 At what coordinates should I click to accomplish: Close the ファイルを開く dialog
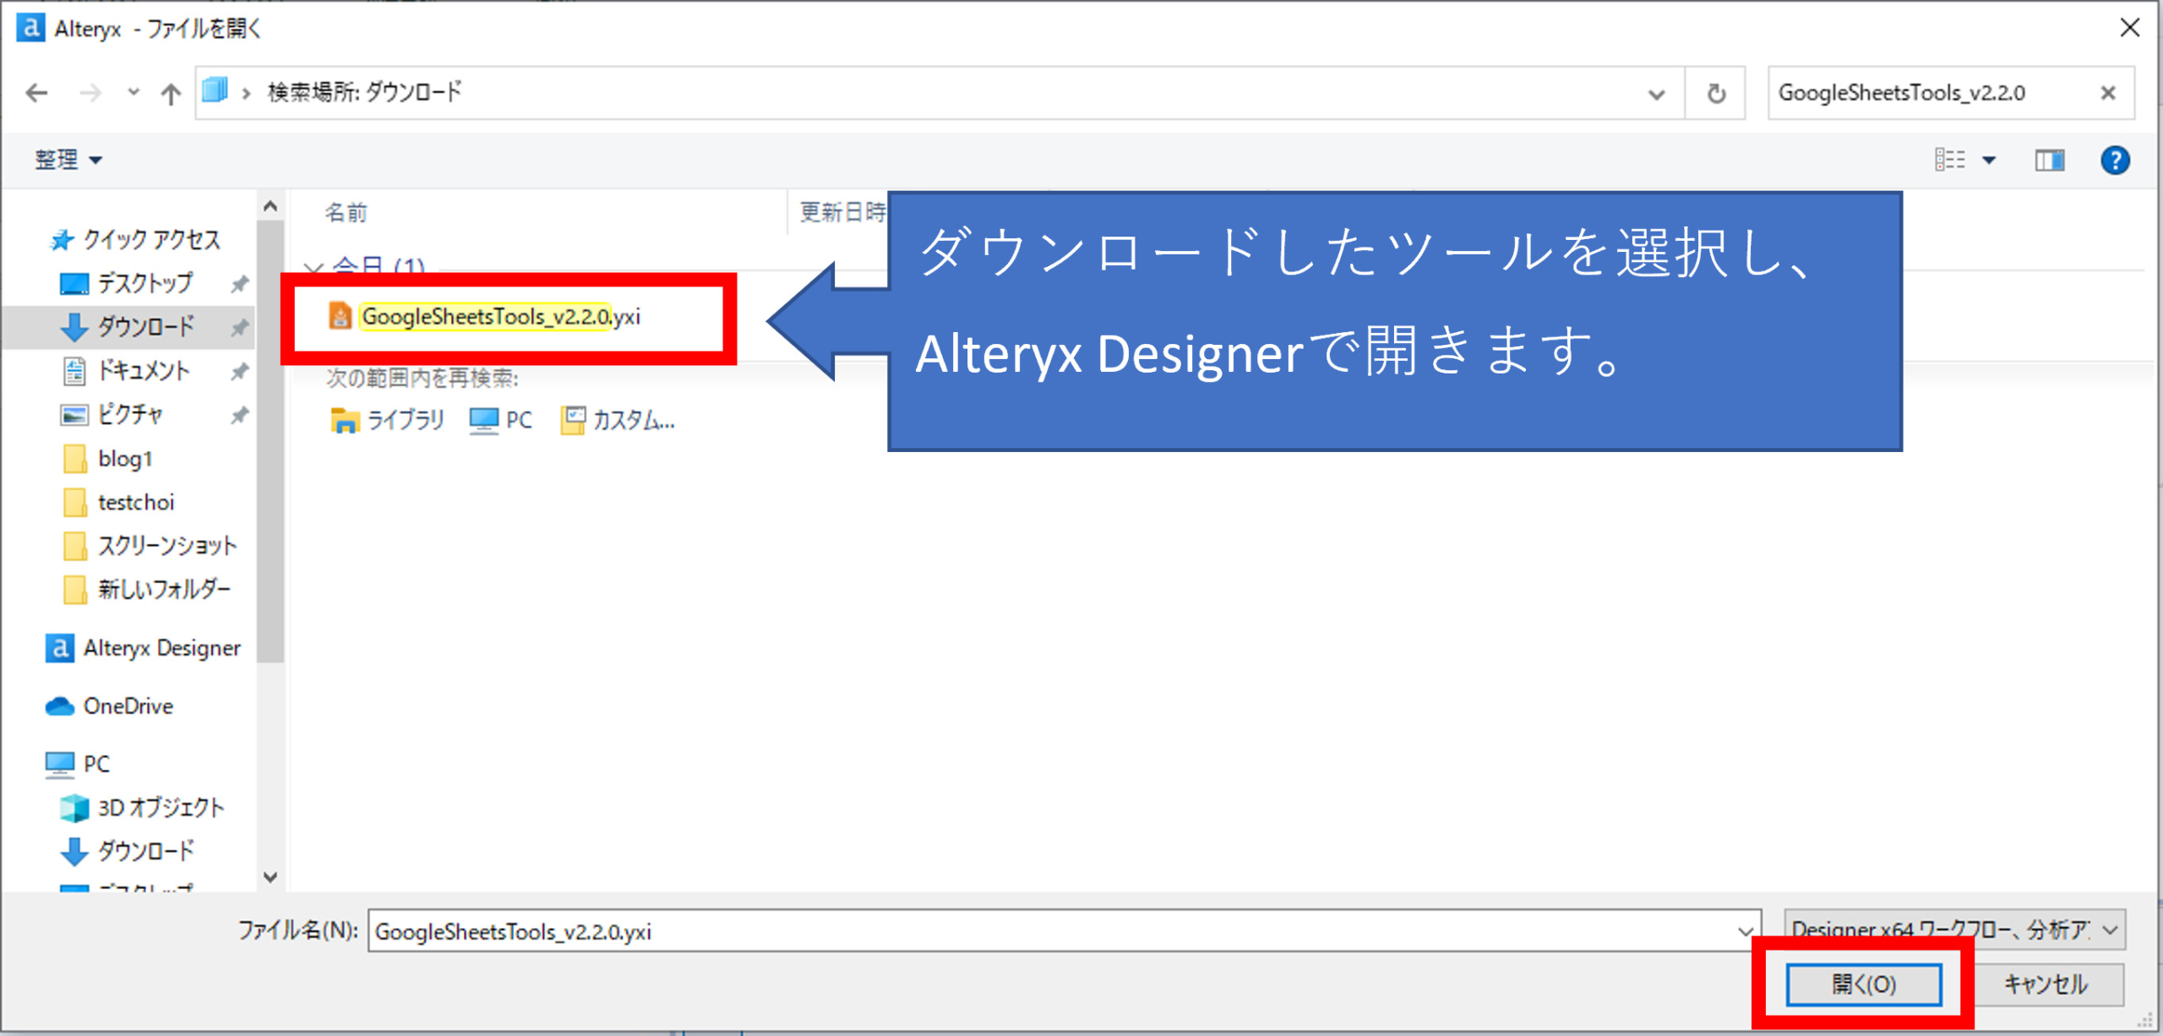[x=2130, y=28]
